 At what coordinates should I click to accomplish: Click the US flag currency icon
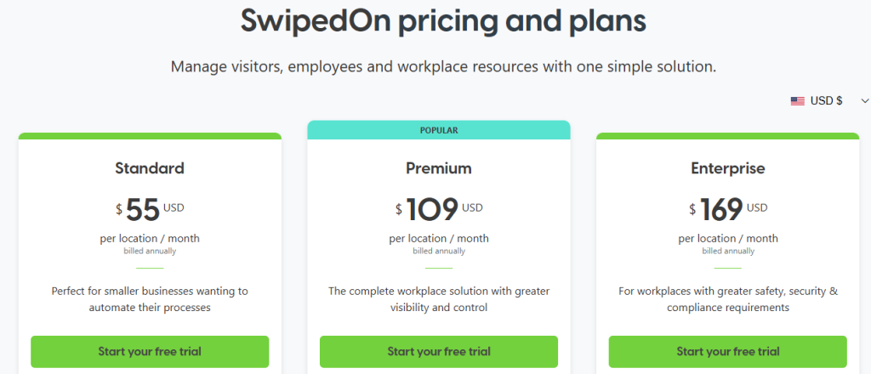pos(797,101)
